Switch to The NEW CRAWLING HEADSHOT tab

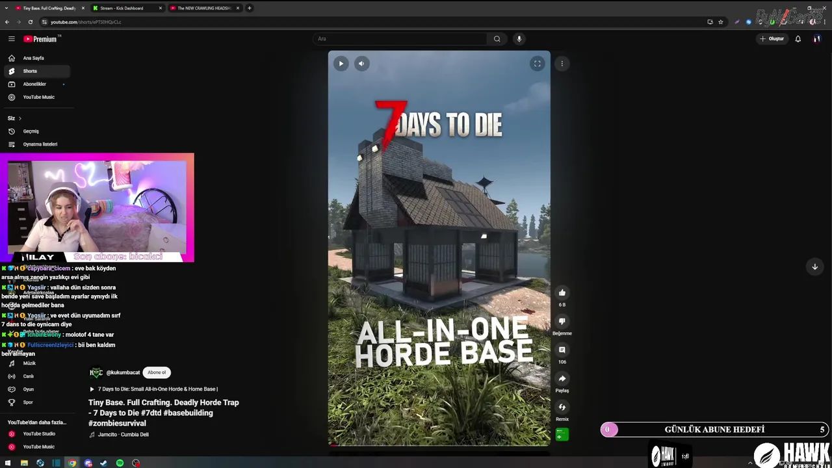pos(204,8)
